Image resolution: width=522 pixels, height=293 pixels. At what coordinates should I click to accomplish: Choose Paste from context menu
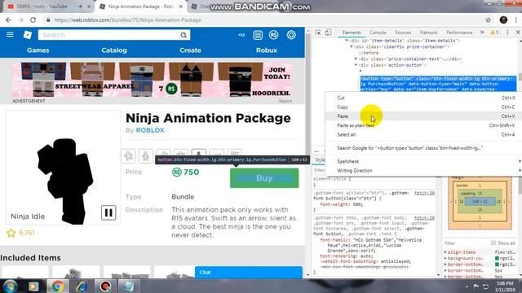pyautogui.click(x=423, y=116)
